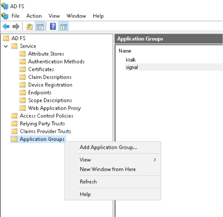Open the Action menu

click(x=34, y=16)
